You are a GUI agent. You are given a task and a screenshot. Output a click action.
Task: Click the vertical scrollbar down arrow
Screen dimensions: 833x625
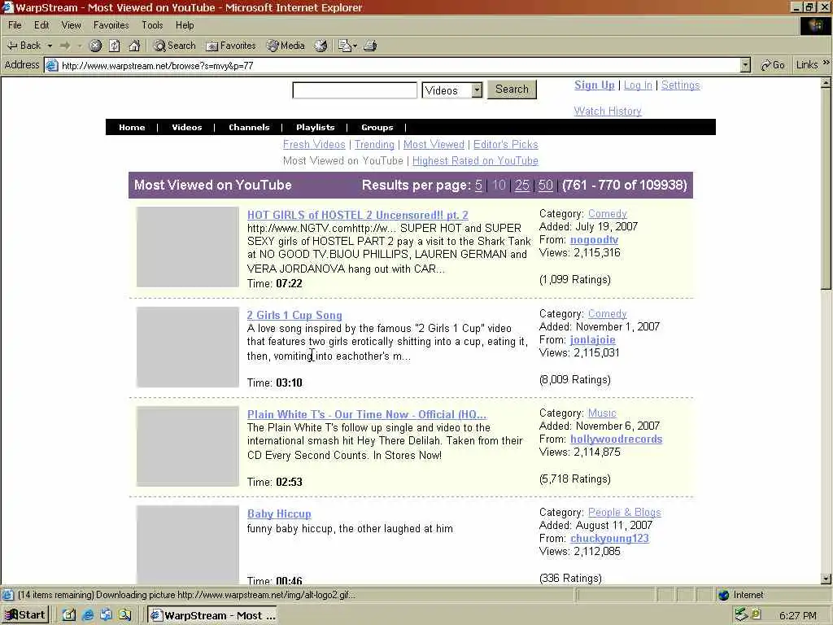[x=826, y=579]
